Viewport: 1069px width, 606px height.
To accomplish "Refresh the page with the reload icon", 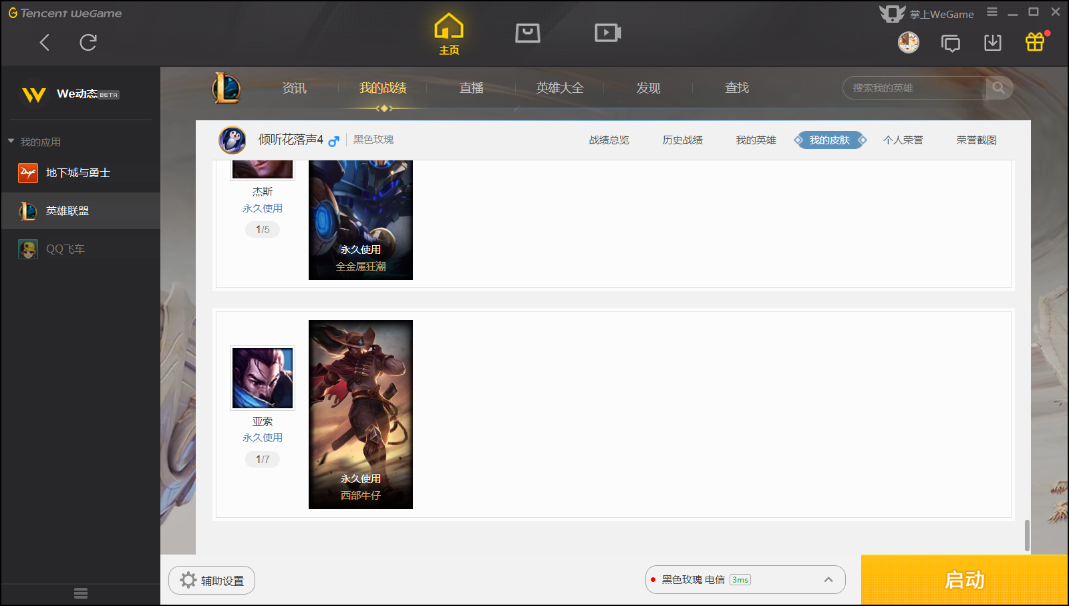I will pos(88,43).
